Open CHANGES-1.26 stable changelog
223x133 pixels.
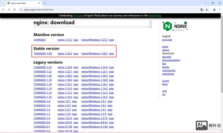[x=43, y=54]
